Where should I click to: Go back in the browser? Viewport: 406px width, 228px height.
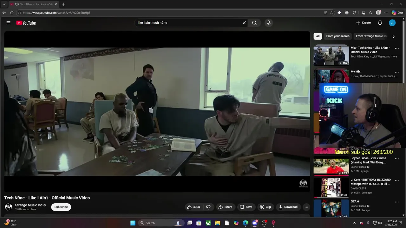[x=4, y=13]
